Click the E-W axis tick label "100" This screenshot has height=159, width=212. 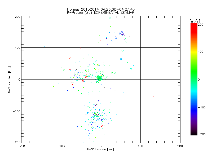coord(140,146)
